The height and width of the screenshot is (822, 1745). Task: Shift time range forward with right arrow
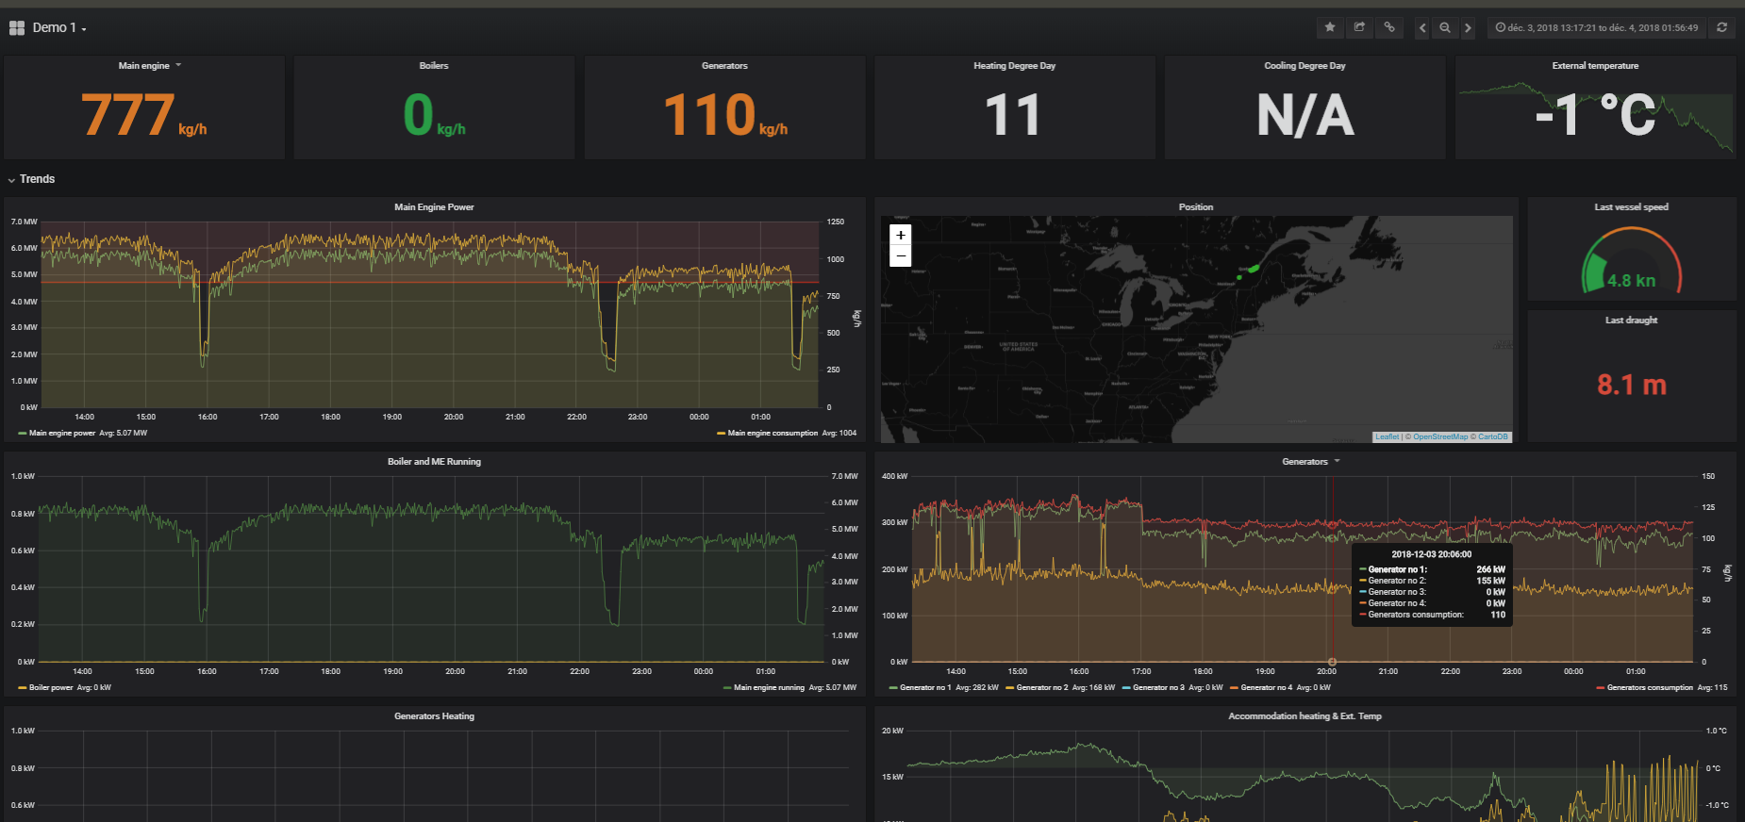pyautogui.click(x=1468, y=28)
